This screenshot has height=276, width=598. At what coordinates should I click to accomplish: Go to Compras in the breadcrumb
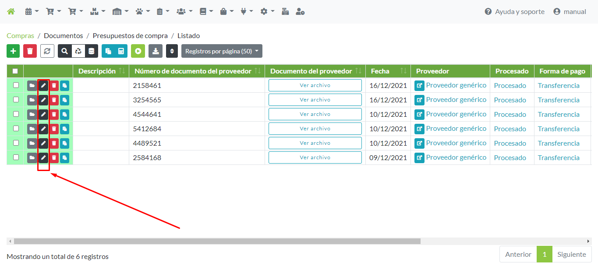pos(20,36)
